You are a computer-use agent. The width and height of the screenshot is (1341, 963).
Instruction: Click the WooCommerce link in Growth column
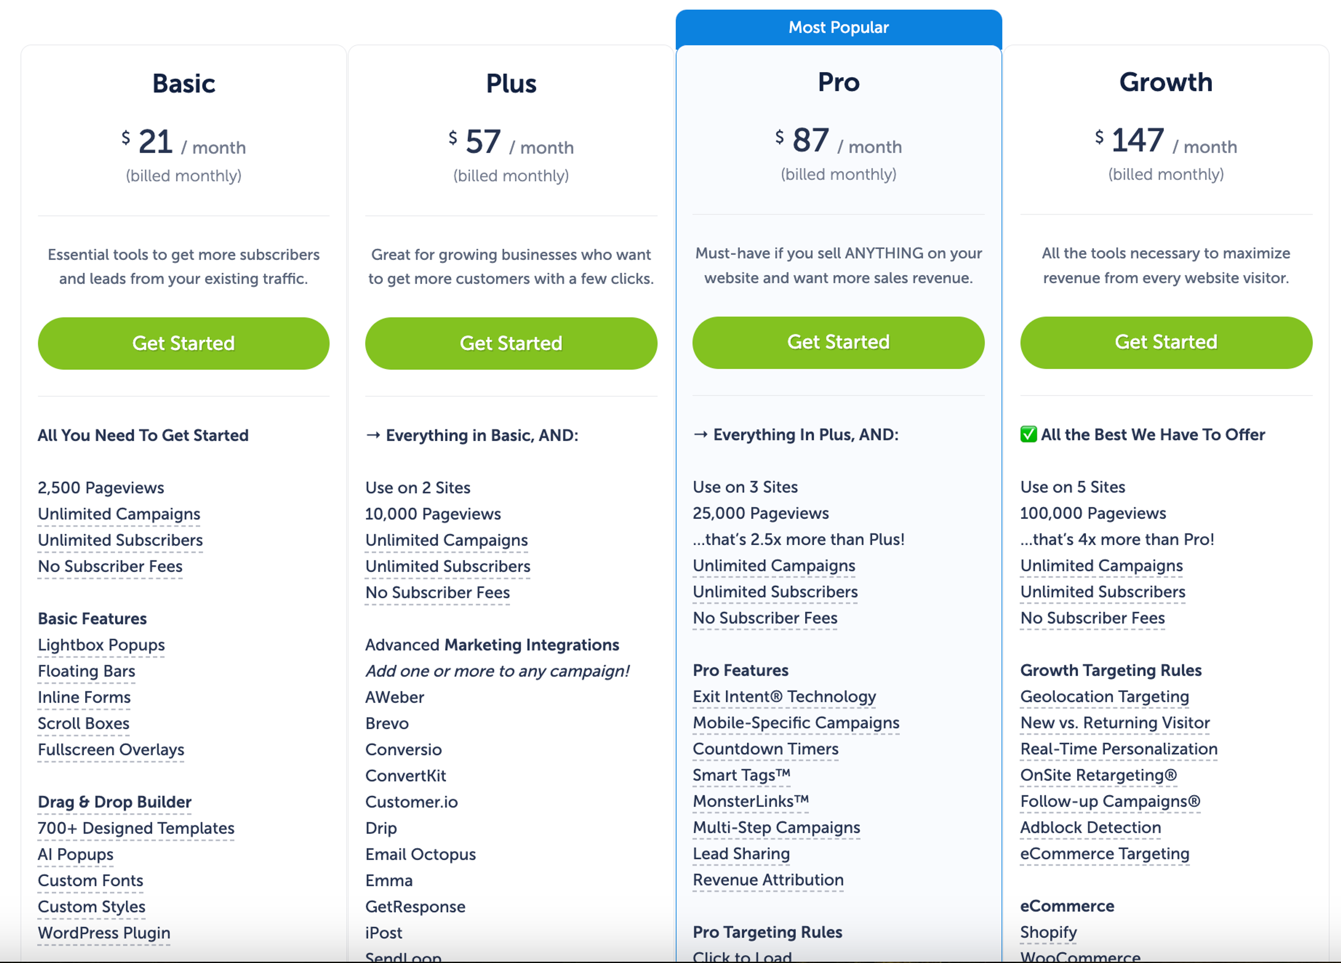click(x=1080, y=956)
